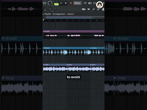Click the crossfade between the first two loop clips
This screenshot has height=110, width=147.
tap(68, 69)
